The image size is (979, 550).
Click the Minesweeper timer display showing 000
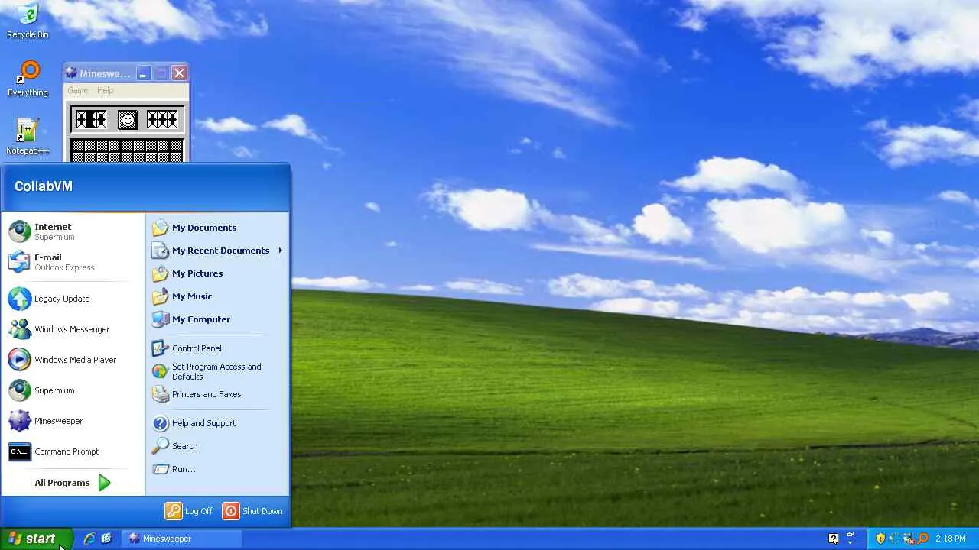coord(163,119)
